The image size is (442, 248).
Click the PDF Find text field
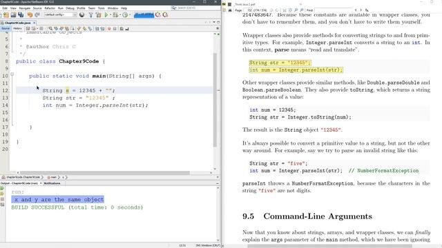click(x=334, y=10)
